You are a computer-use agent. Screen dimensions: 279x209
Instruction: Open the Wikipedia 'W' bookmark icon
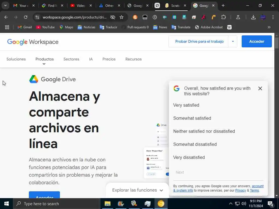click(x=229, y=27)
